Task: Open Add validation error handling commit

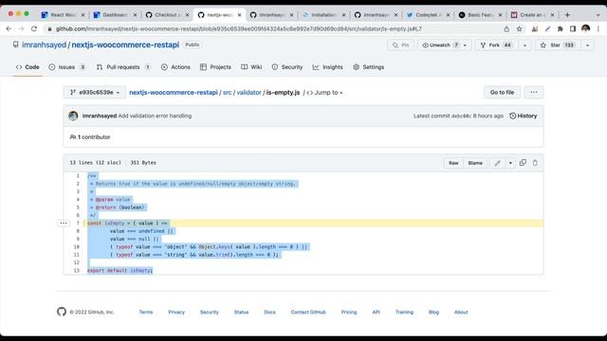Action: [x=155, y=116]
